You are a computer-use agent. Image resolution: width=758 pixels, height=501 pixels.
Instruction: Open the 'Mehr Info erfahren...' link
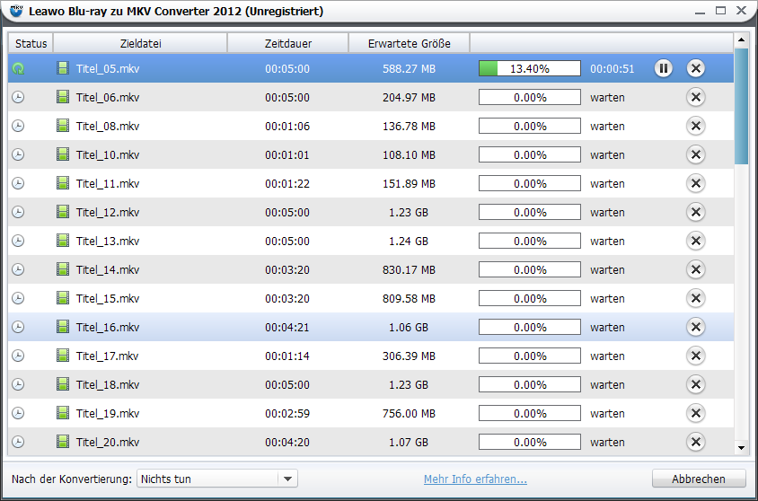coord(475,479)
